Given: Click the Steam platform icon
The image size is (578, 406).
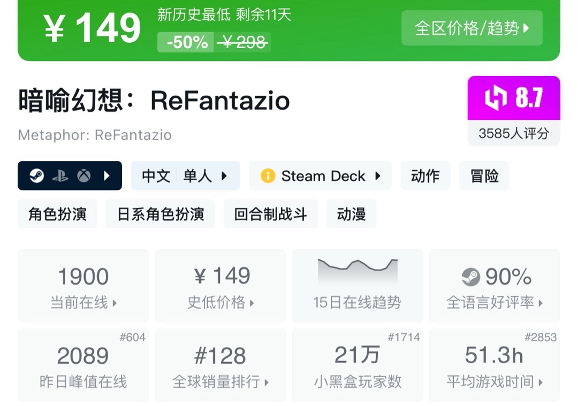Looking at the screenshot, I should click(x=37, y=176).
